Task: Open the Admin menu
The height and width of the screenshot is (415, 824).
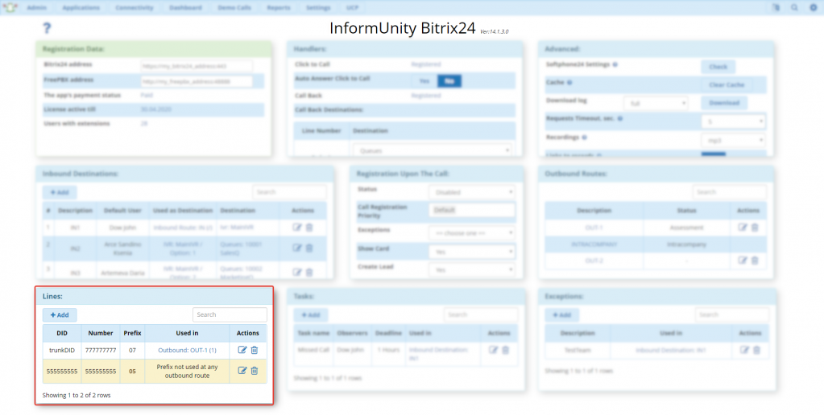Action: tap(37, 8)
